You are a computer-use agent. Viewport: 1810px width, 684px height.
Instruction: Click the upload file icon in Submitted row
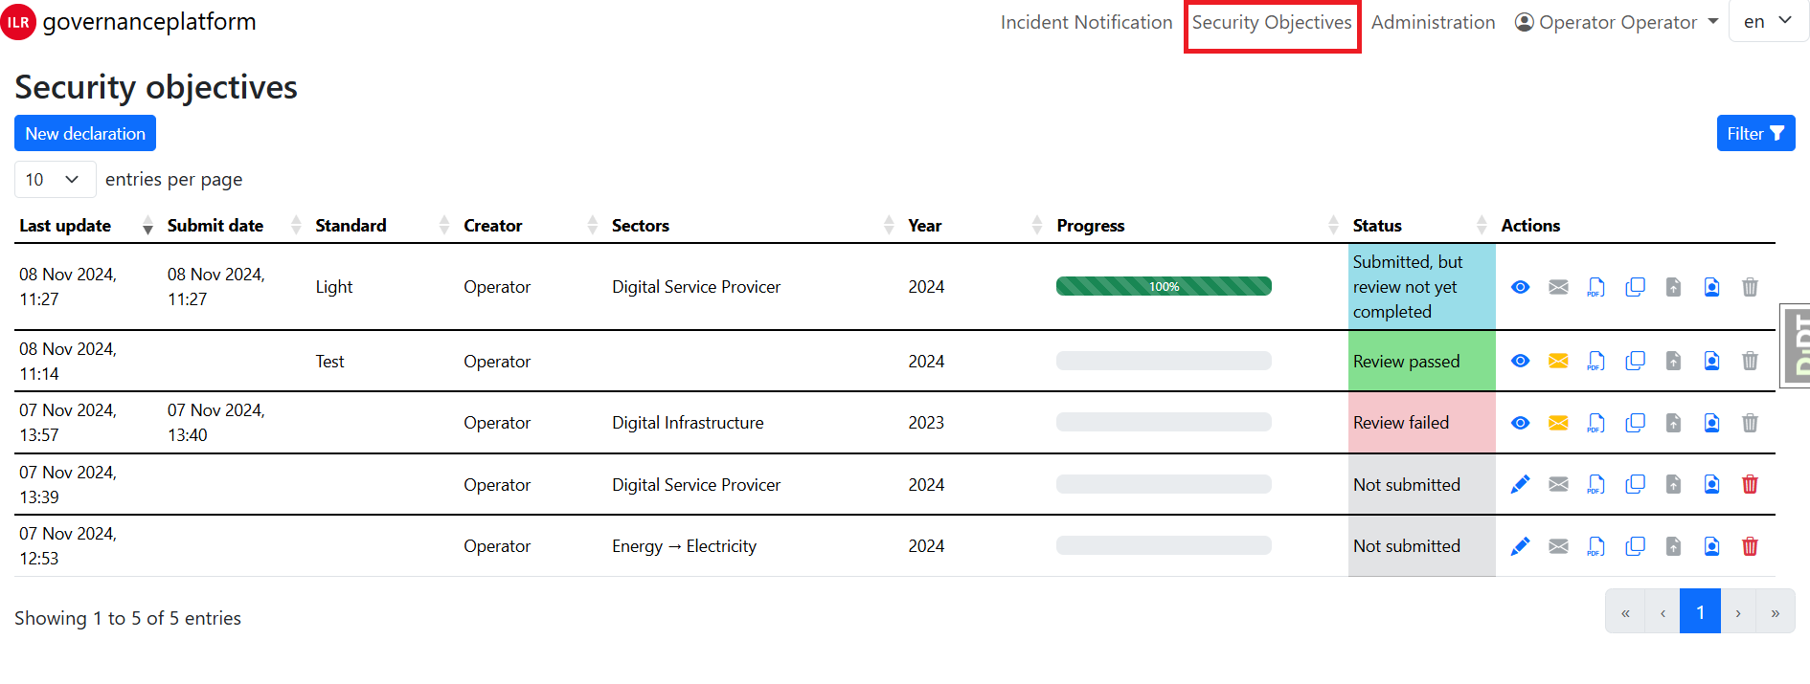pos(1673,287)
